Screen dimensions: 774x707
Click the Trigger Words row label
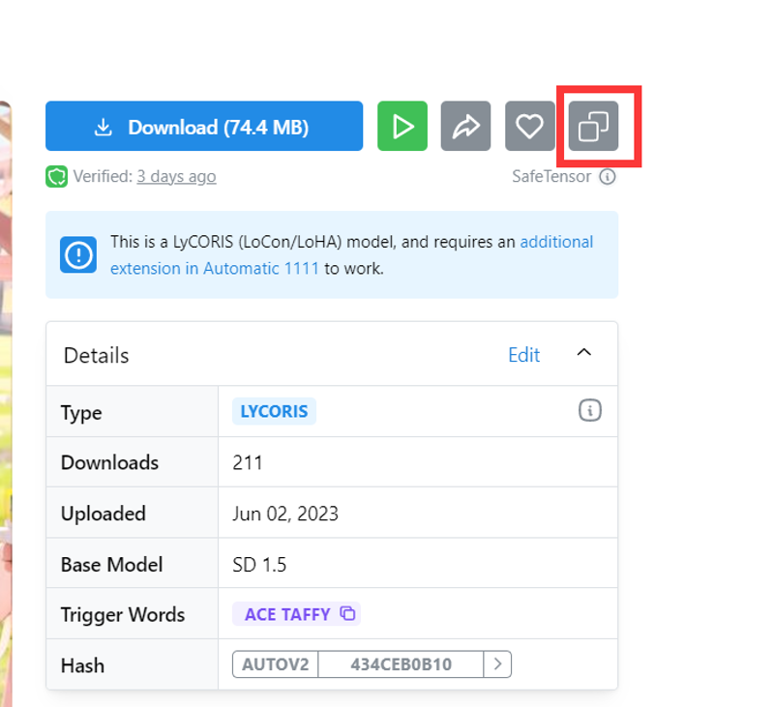pyautogui.click(x=123, y=615)
